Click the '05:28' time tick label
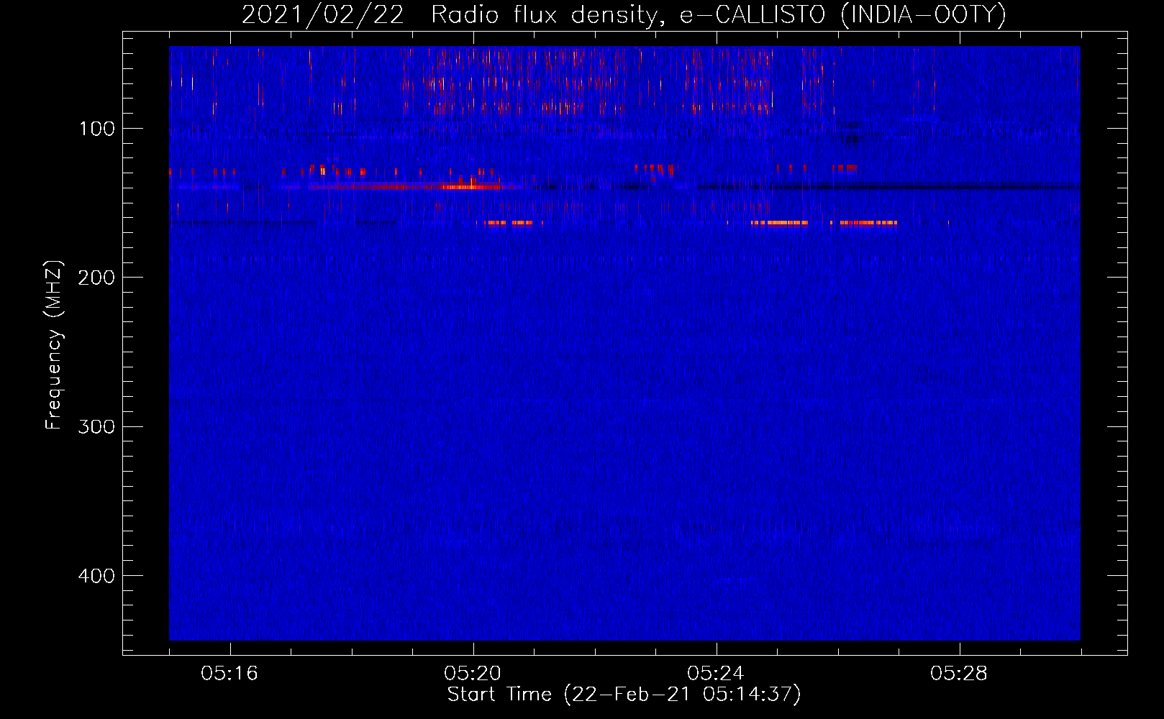1164x719 pixels. click(x=959, y=674)
